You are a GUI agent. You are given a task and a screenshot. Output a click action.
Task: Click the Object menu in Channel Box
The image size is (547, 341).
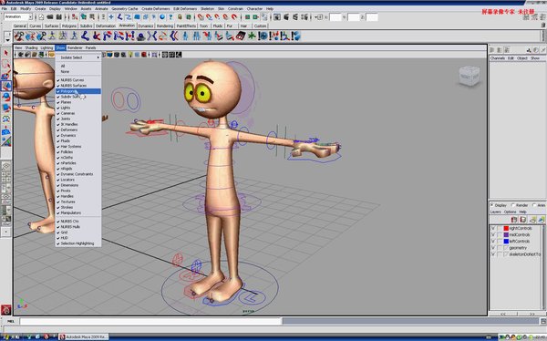click(522, 58)
